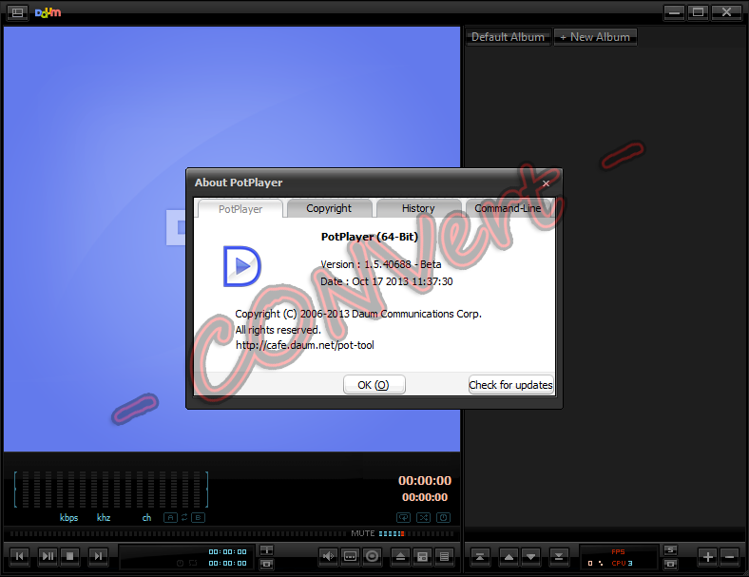Toggle repeat playback mode icon
Viewport: 749px width, 577px height.
[x=403, y=517]
